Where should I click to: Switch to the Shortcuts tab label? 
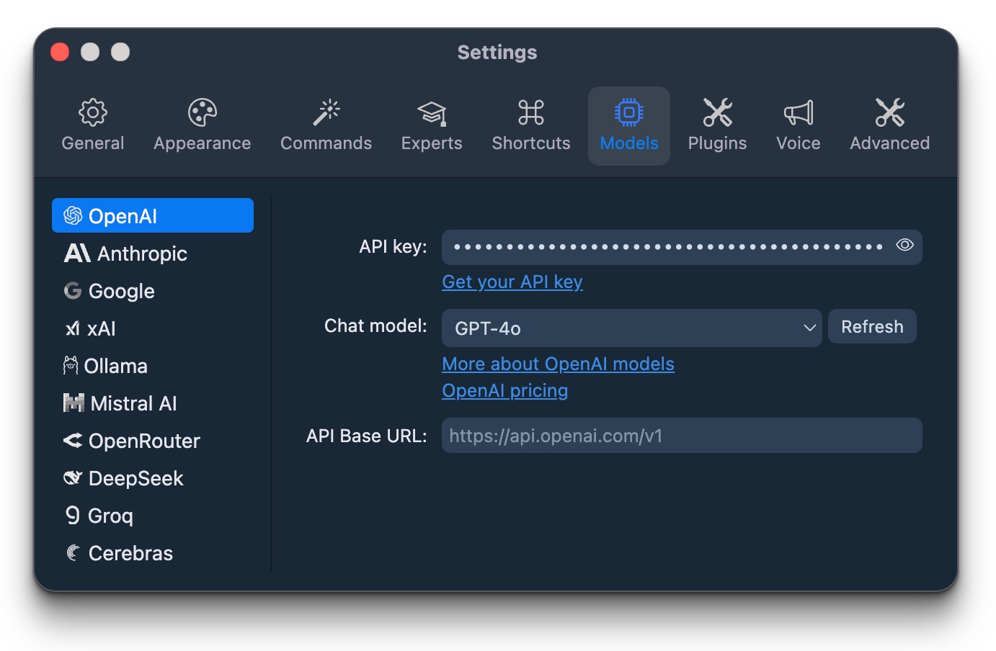click(531, 143)
